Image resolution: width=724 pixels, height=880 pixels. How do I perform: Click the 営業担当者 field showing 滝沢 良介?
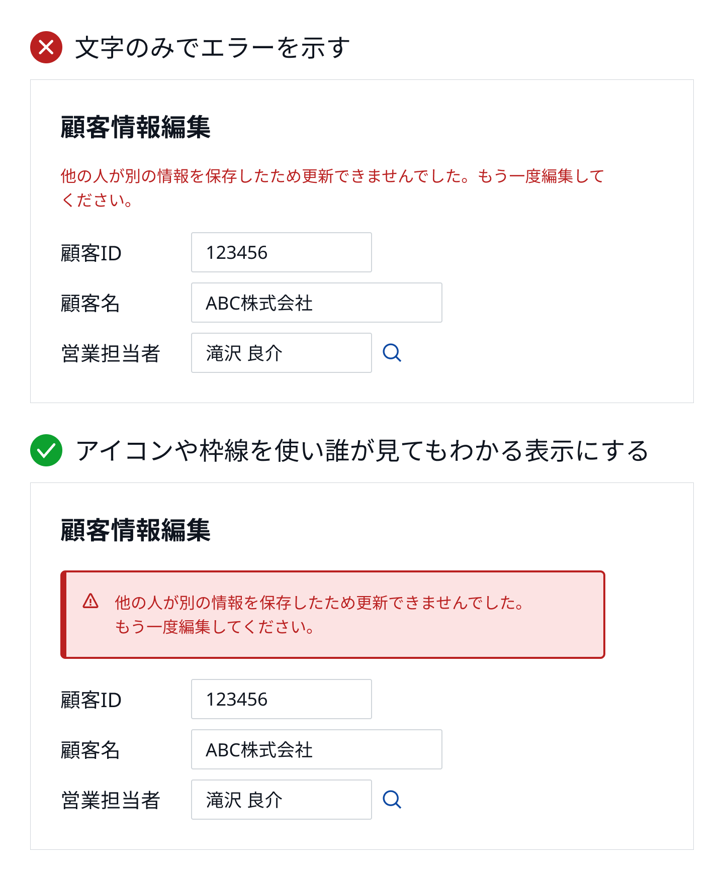click(281, 353)
